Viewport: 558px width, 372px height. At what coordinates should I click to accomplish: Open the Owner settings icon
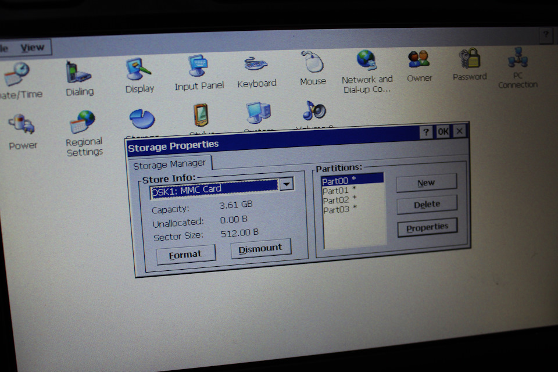tap(419, 59)
